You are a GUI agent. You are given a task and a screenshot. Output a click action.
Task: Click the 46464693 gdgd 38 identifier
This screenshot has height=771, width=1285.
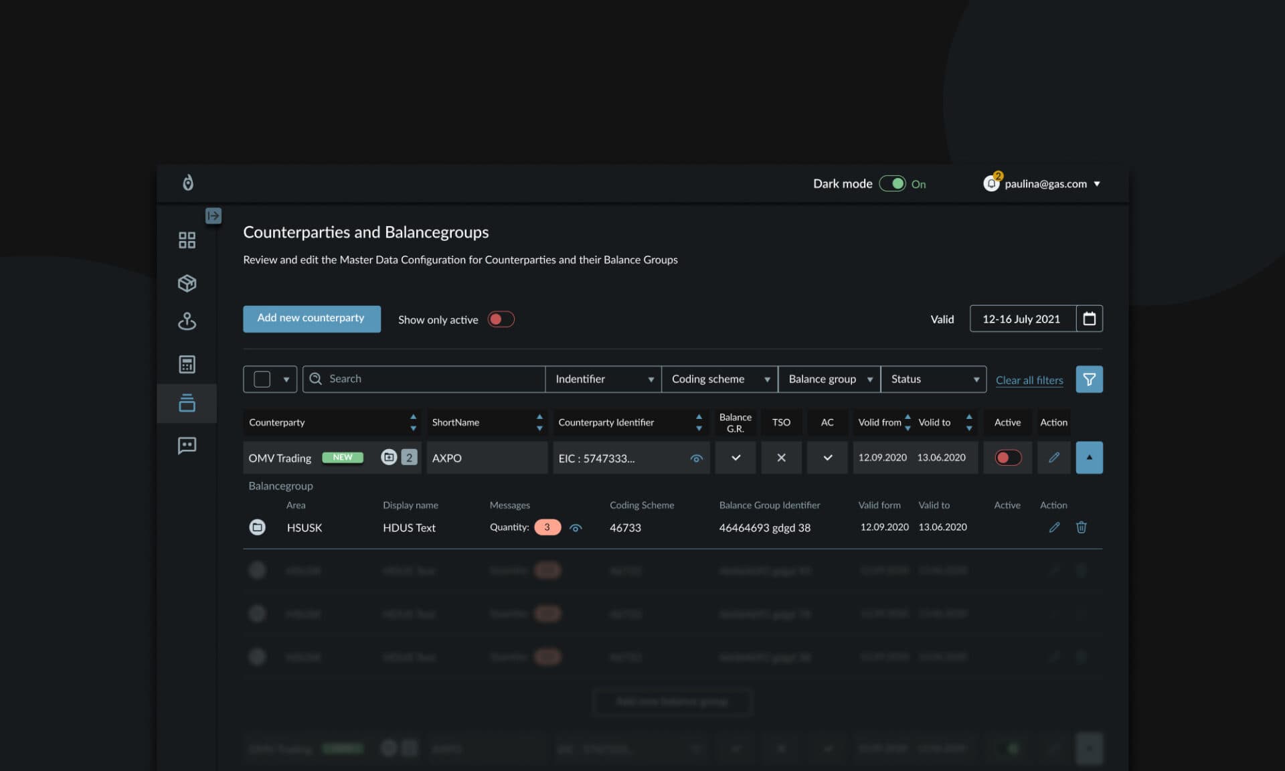coord(764,527)
